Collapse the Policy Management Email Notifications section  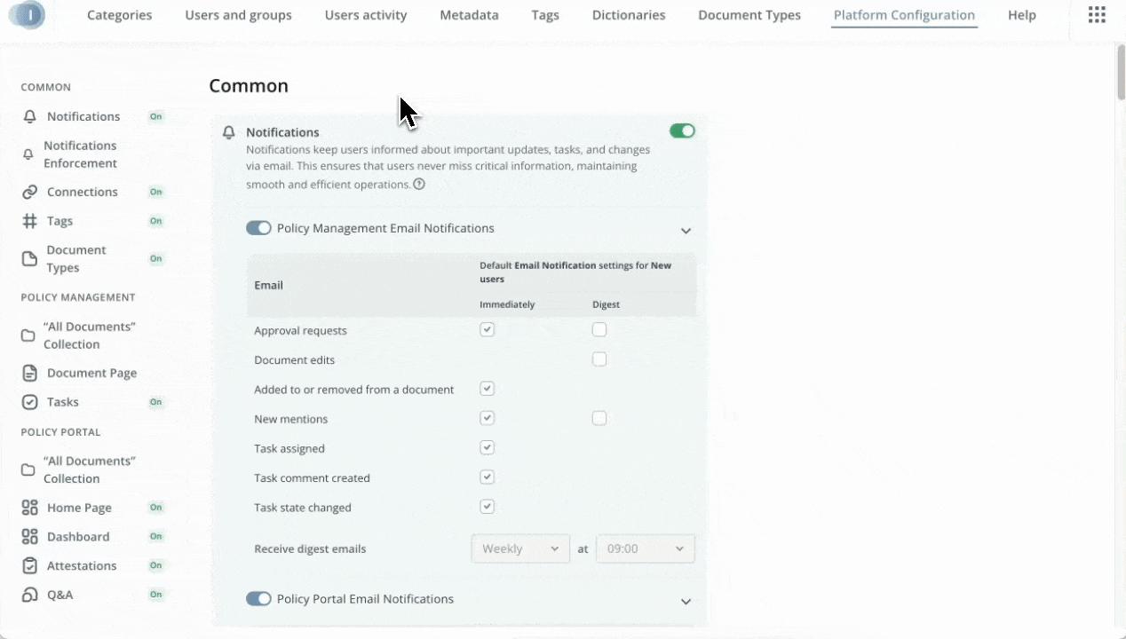[686, 230]
